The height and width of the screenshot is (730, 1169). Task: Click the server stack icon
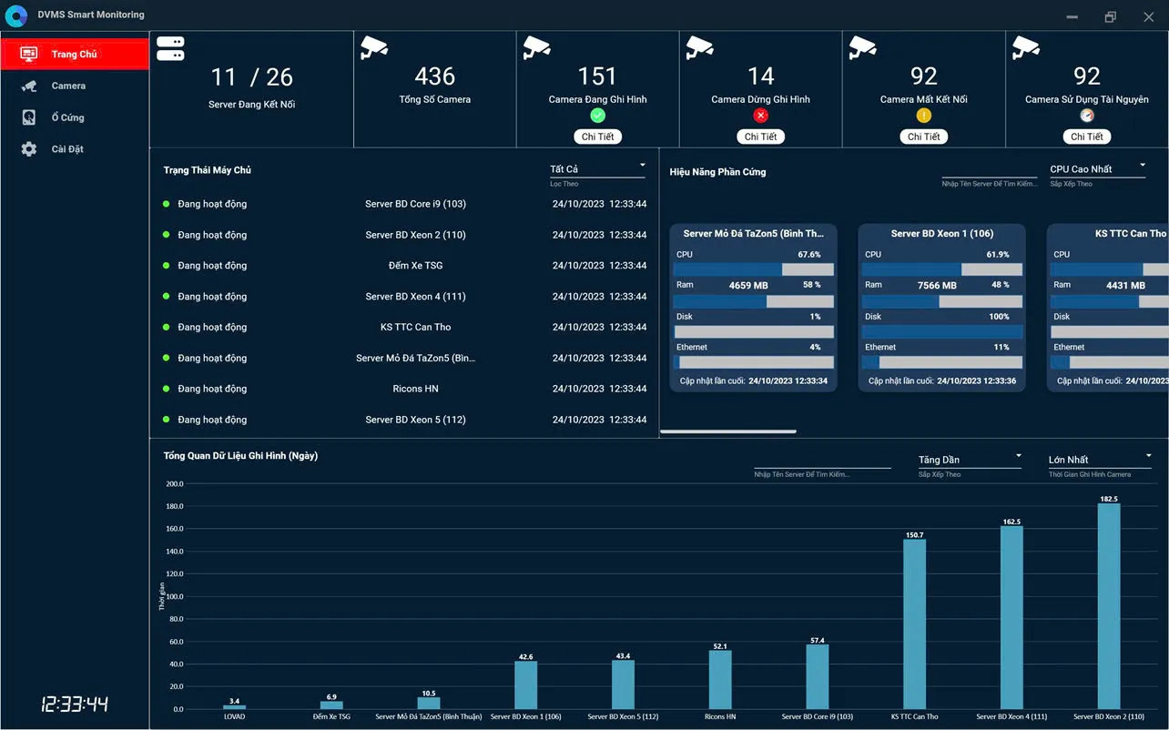click(170, 49)
